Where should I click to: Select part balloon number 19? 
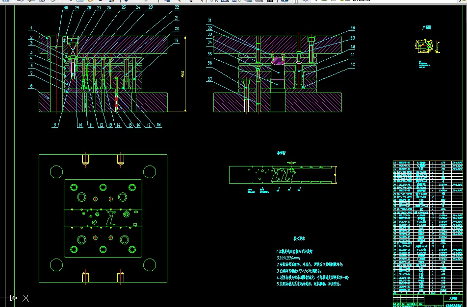pyautogui.click(x=176, y=41)
